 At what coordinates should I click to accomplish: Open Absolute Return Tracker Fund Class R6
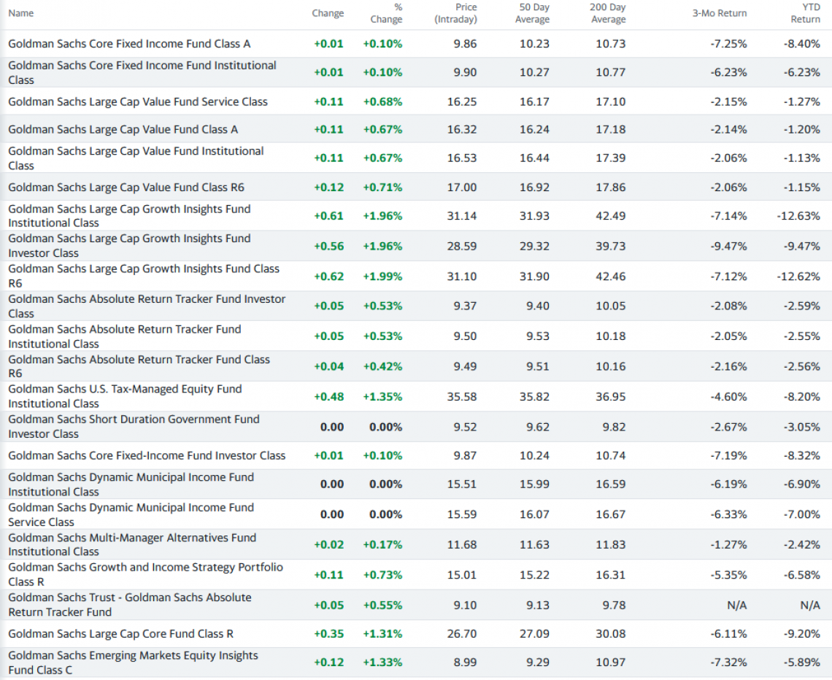[x=139, y=366]
